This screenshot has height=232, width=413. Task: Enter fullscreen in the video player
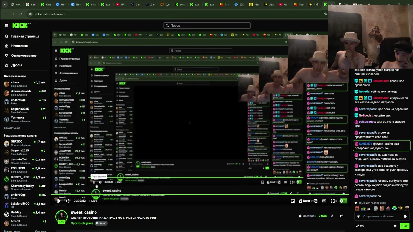(333, 201)
